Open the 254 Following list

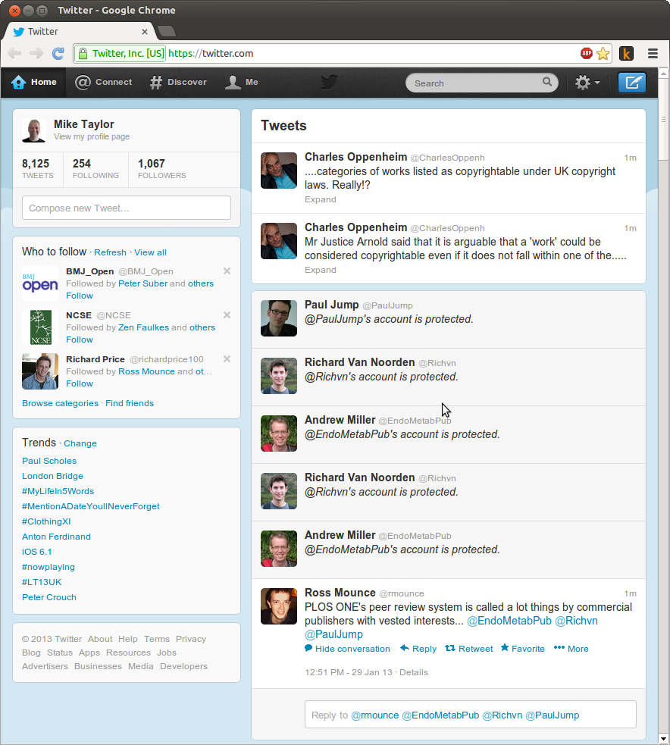[95, 169]
